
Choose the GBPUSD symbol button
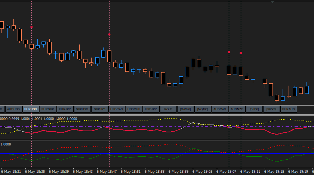82,109
